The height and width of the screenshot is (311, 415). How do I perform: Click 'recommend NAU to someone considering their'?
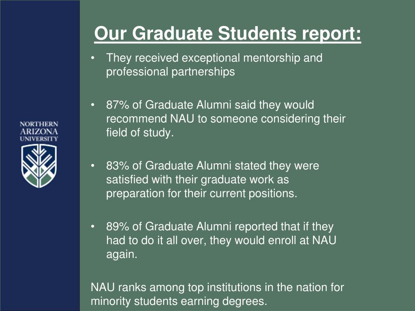(x=226, y=119)
